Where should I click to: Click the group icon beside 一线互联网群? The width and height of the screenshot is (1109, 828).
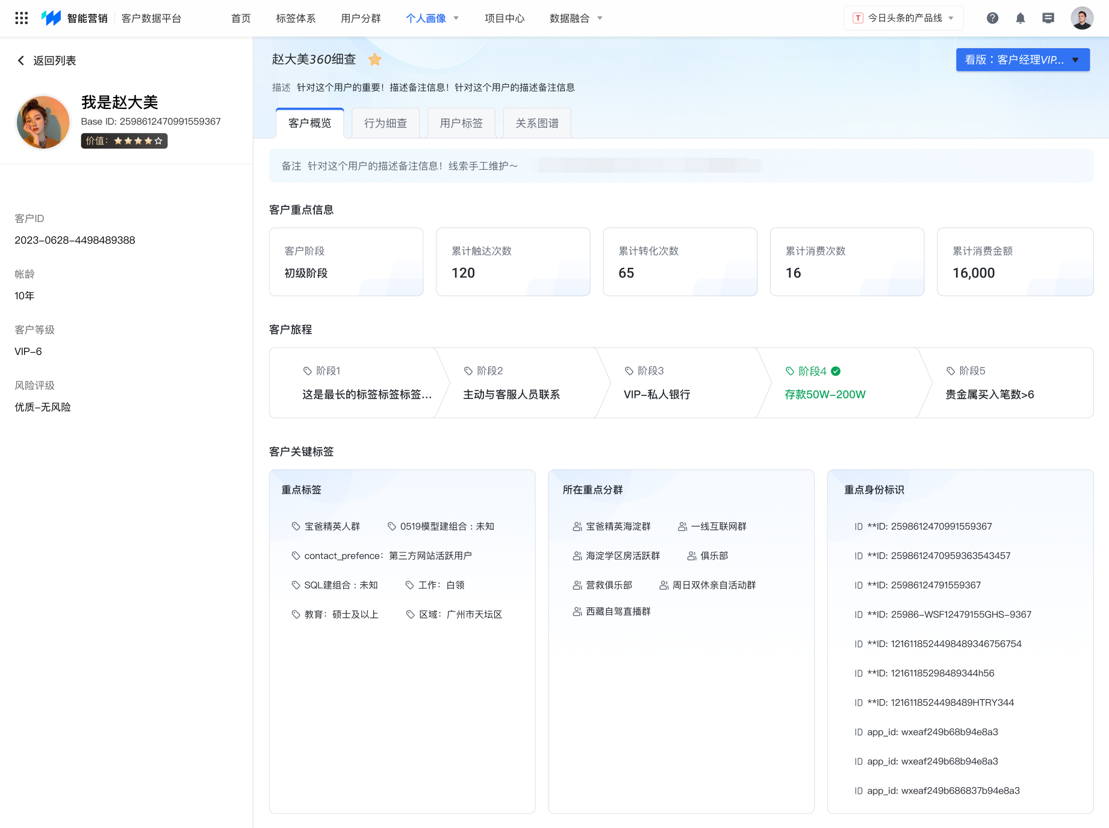coord(682,527)
